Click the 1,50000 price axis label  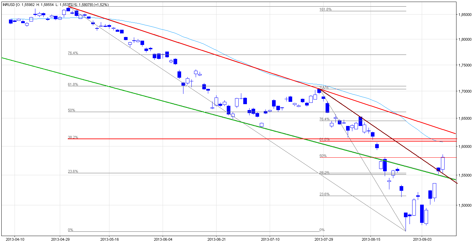click(x=464, y=205)
